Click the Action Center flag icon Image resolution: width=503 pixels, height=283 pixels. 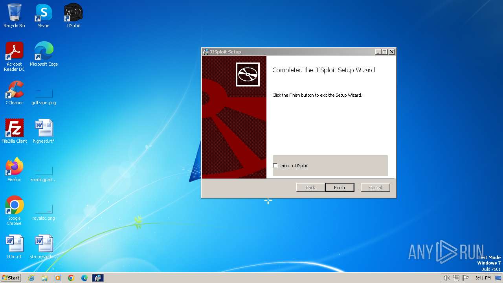coord(466,278)
